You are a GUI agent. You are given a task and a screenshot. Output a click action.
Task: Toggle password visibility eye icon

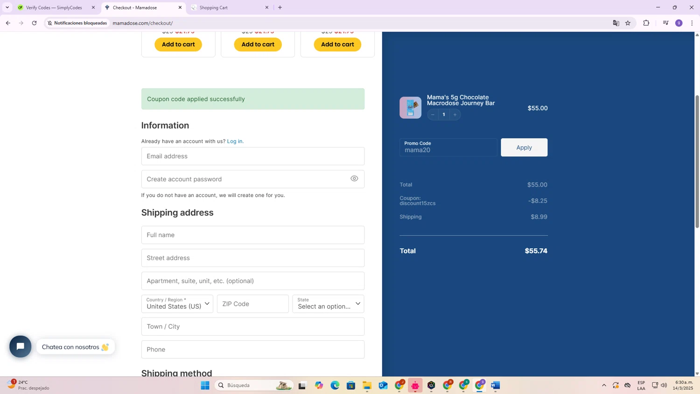click(x=354, y=179)
